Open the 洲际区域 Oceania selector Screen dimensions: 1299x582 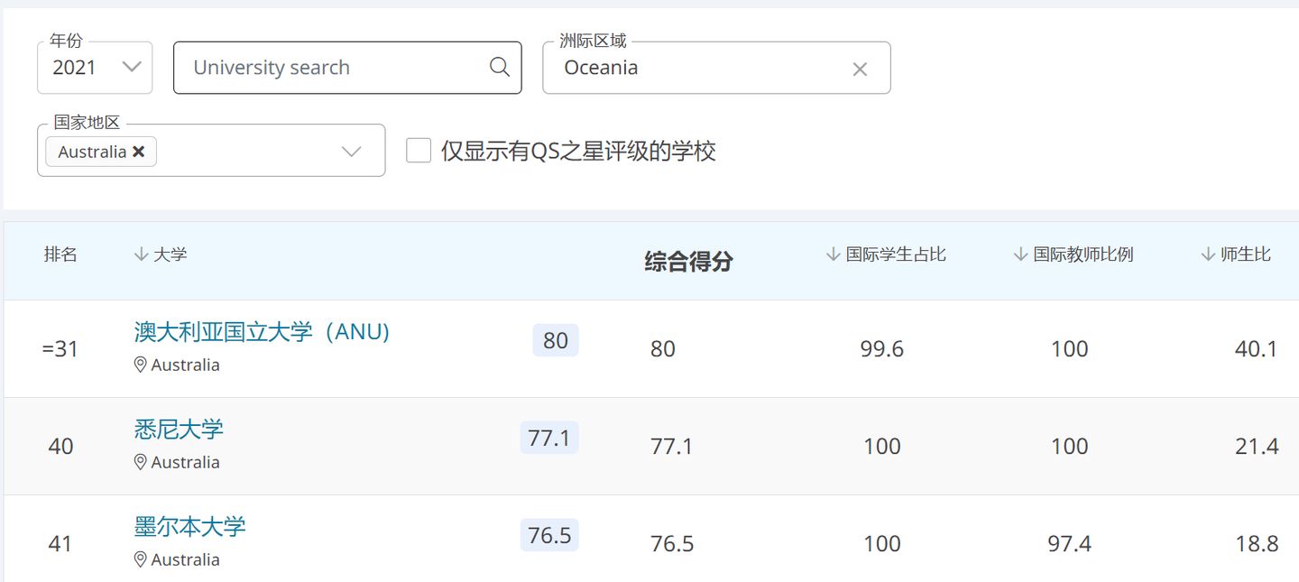[x=716, y=68]
